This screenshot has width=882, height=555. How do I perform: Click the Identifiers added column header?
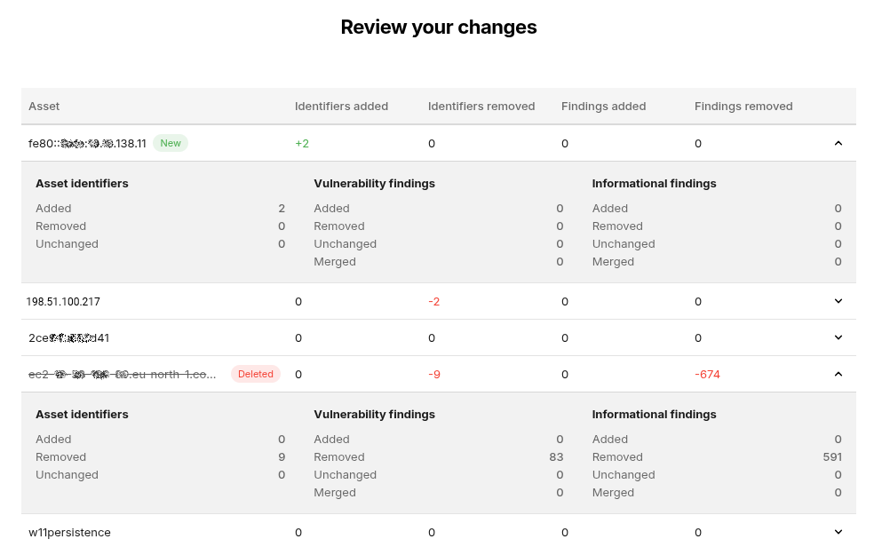click(x=341, y=106)
